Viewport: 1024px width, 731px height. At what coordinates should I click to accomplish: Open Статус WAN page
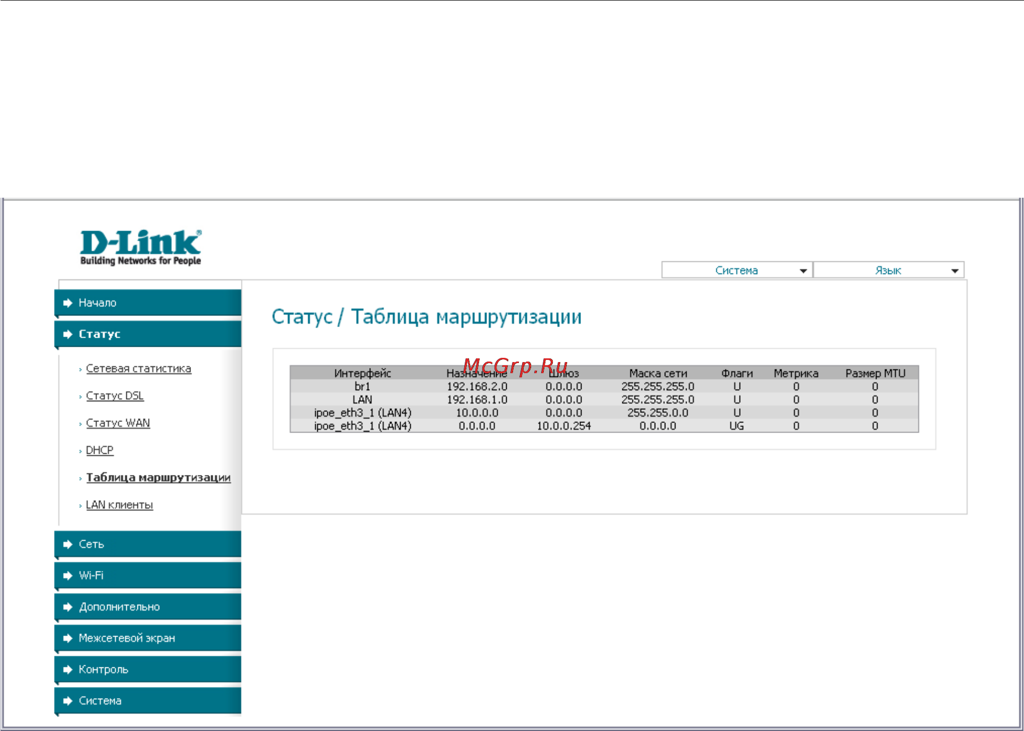click(x=118, y=423)
